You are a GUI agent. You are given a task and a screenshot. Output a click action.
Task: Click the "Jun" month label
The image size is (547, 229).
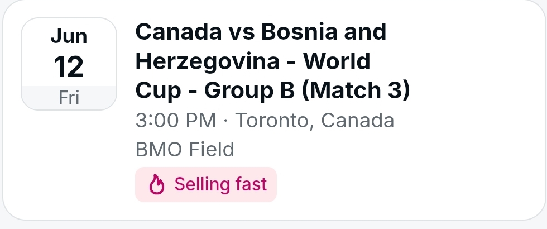click(69, 37)
